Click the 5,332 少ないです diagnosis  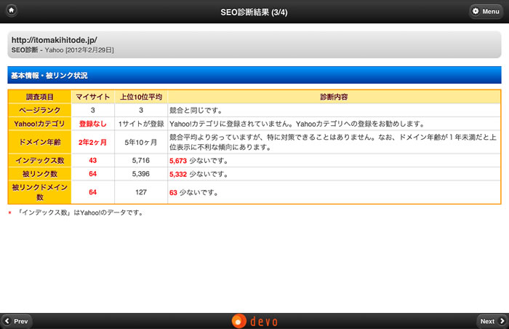pos(199,174)
